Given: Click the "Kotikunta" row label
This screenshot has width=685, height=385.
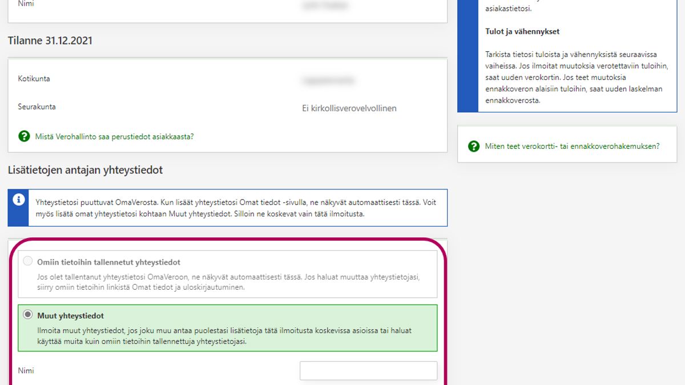Looking at the screenshot, I should [34, 79].
